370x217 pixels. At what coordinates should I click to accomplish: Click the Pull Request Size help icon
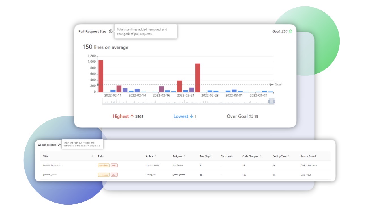pos(110,32)
